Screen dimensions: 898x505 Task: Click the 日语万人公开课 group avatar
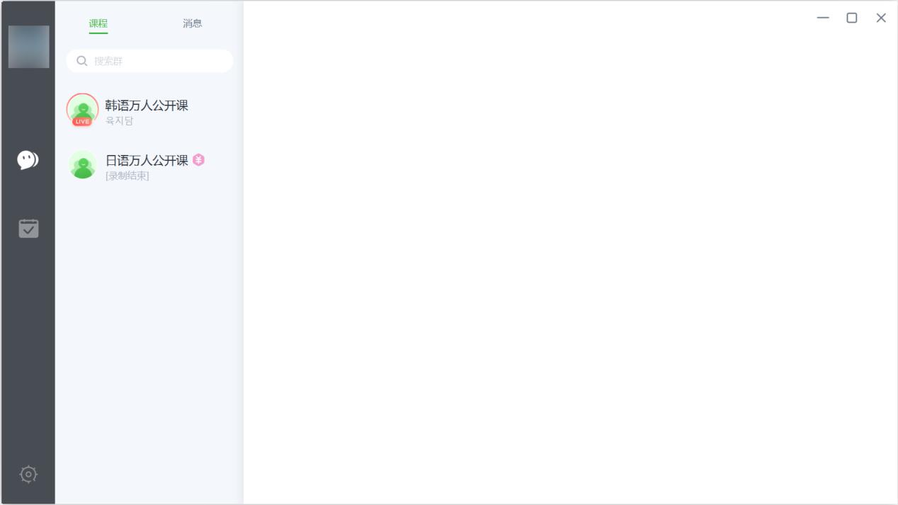(x=82, y=164)
